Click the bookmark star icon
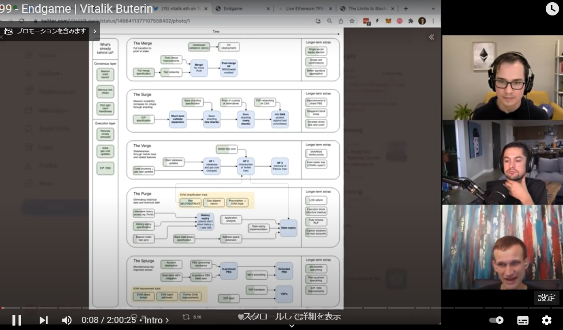The width and height of the screenshot is (563, 330). 352,21
